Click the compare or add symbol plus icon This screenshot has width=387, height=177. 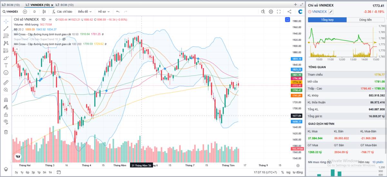[25, 12]
